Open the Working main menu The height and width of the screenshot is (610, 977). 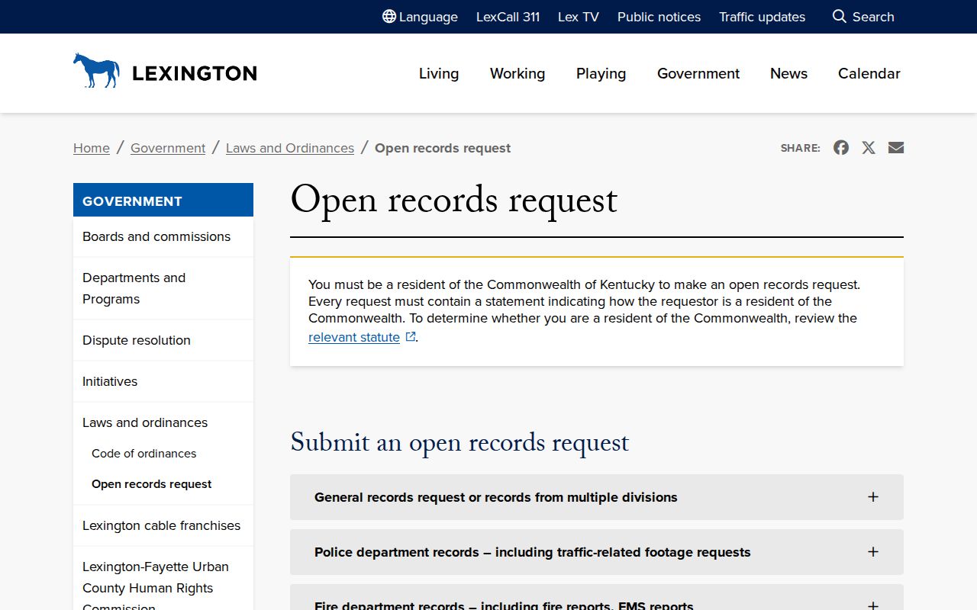pos(518,74)
